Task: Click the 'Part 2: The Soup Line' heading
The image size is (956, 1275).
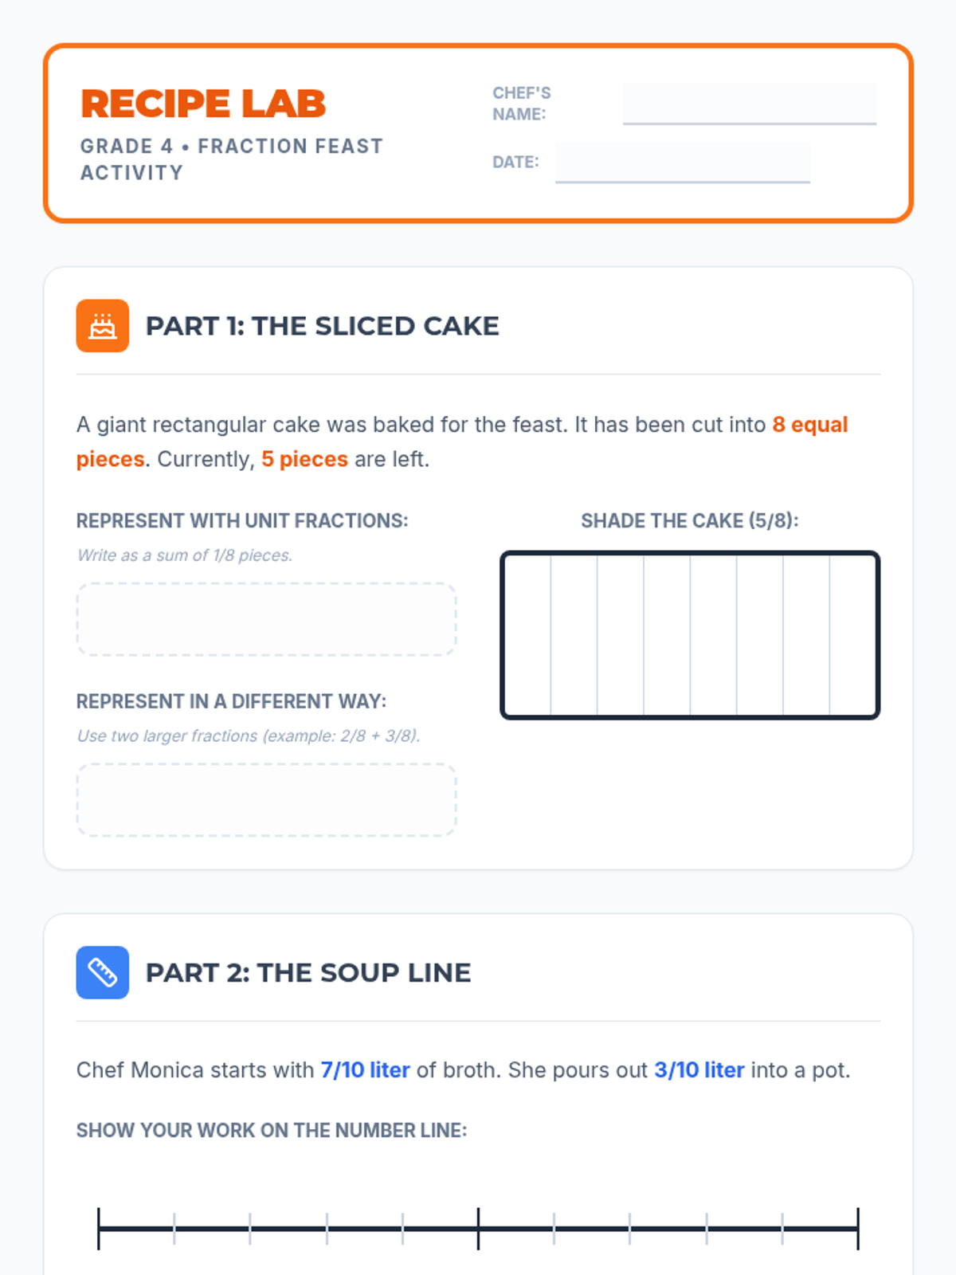Action: [x=308, y=972]
